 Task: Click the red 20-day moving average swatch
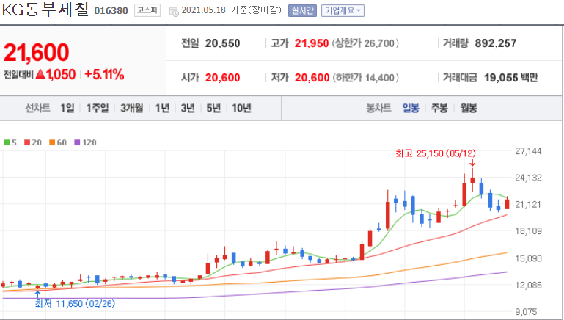(x=27, y=142)
